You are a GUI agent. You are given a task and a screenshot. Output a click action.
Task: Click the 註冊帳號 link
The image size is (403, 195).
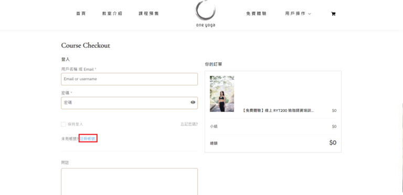88,139
